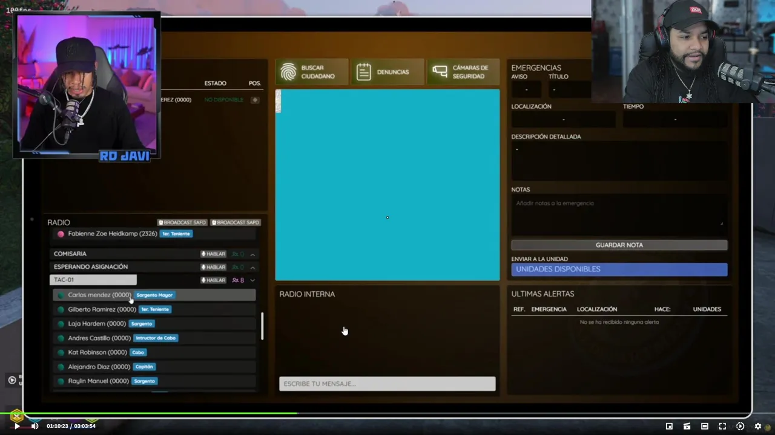Click the position icon next to No Disponible

255,100
